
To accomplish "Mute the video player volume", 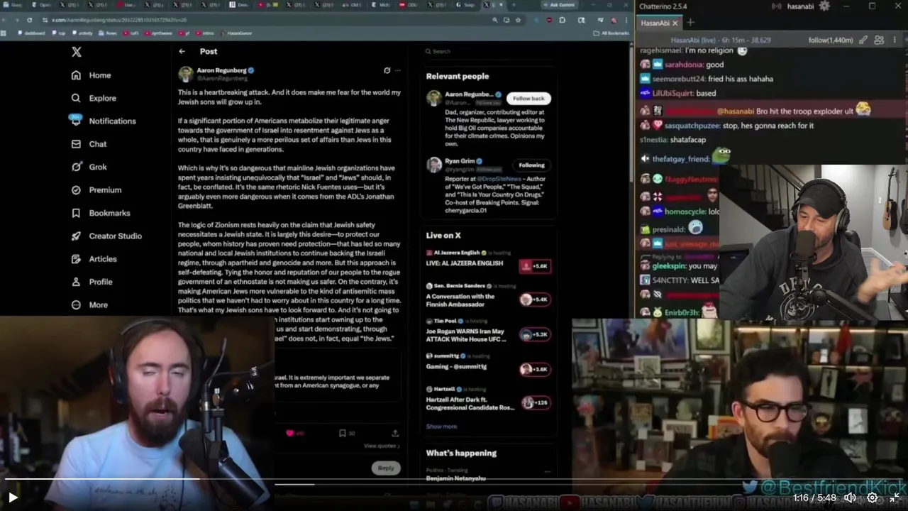I will pos(849,498).
